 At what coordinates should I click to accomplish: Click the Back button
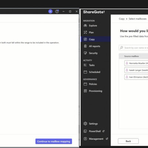(128, 141)
